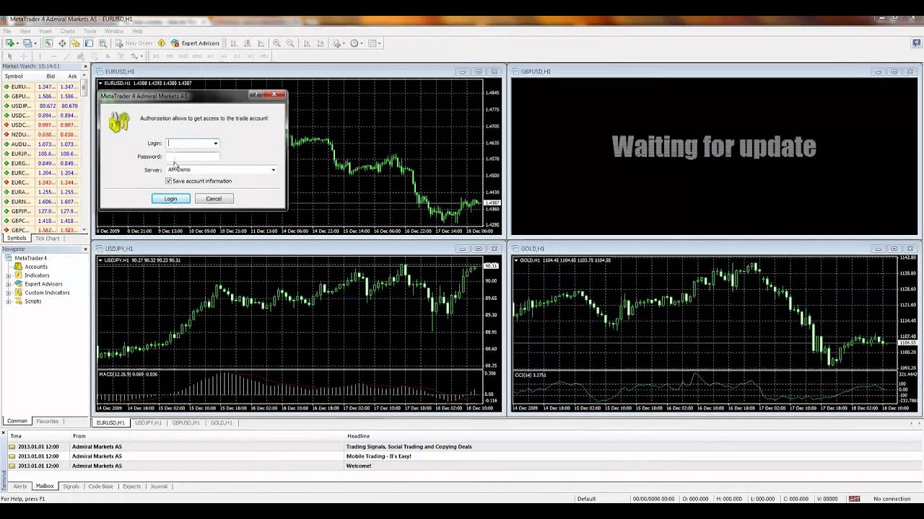Image resolution: width=924 pixels, height=519 pixels.
Task: Toggle the Data Window crosshair icon
Action: click(62, 43)
